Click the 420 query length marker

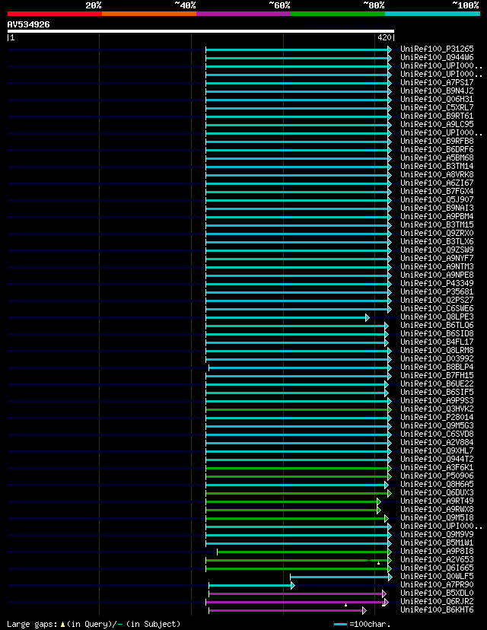(384, 38)
